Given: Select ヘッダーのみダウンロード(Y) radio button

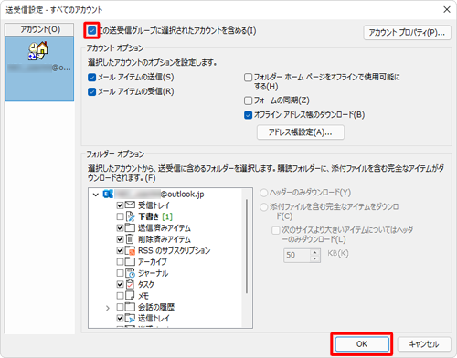Looking at the screenshot, I should 263,193.
